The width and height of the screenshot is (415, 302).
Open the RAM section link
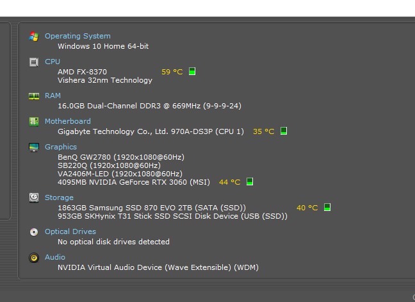click(53, 96)
